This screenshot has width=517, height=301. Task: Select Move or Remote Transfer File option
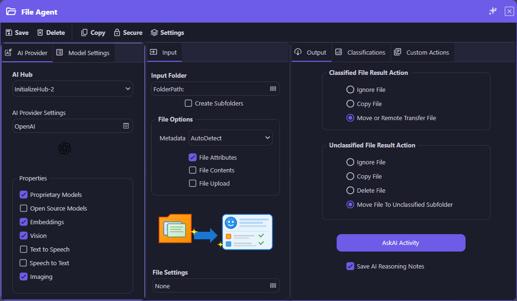coord(350,118)
